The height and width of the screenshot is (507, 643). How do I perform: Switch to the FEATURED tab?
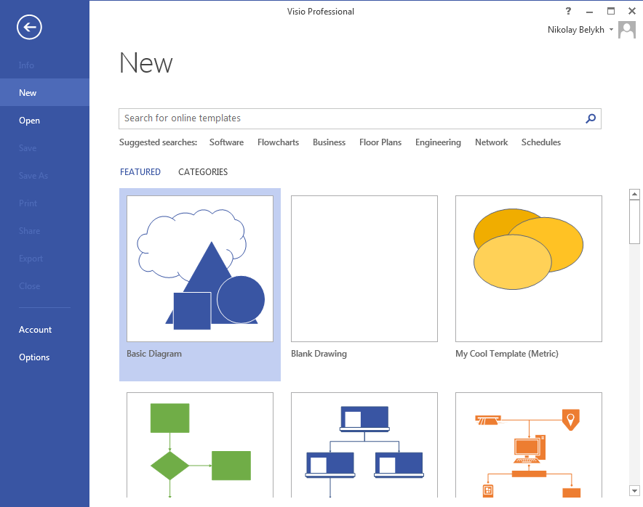click(140, 171)
